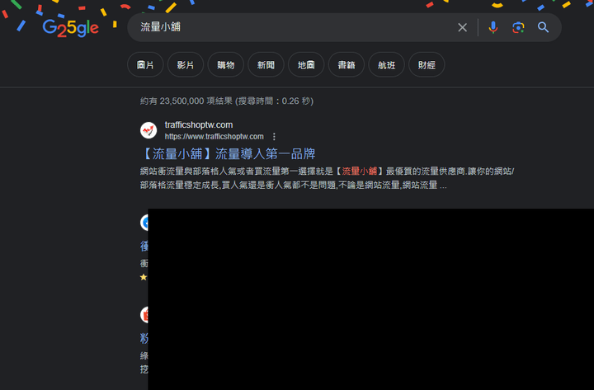The height and width of the screenshot is (390, 594).
Task: Clear the search box with the X
Action: (462, 27)
